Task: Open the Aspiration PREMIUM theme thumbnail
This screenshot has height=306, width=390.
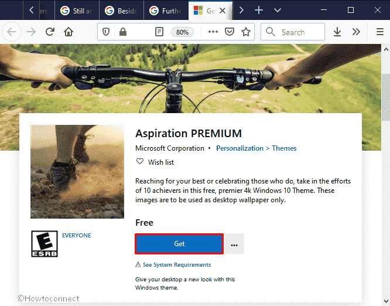Action: [x=77, y=172]
